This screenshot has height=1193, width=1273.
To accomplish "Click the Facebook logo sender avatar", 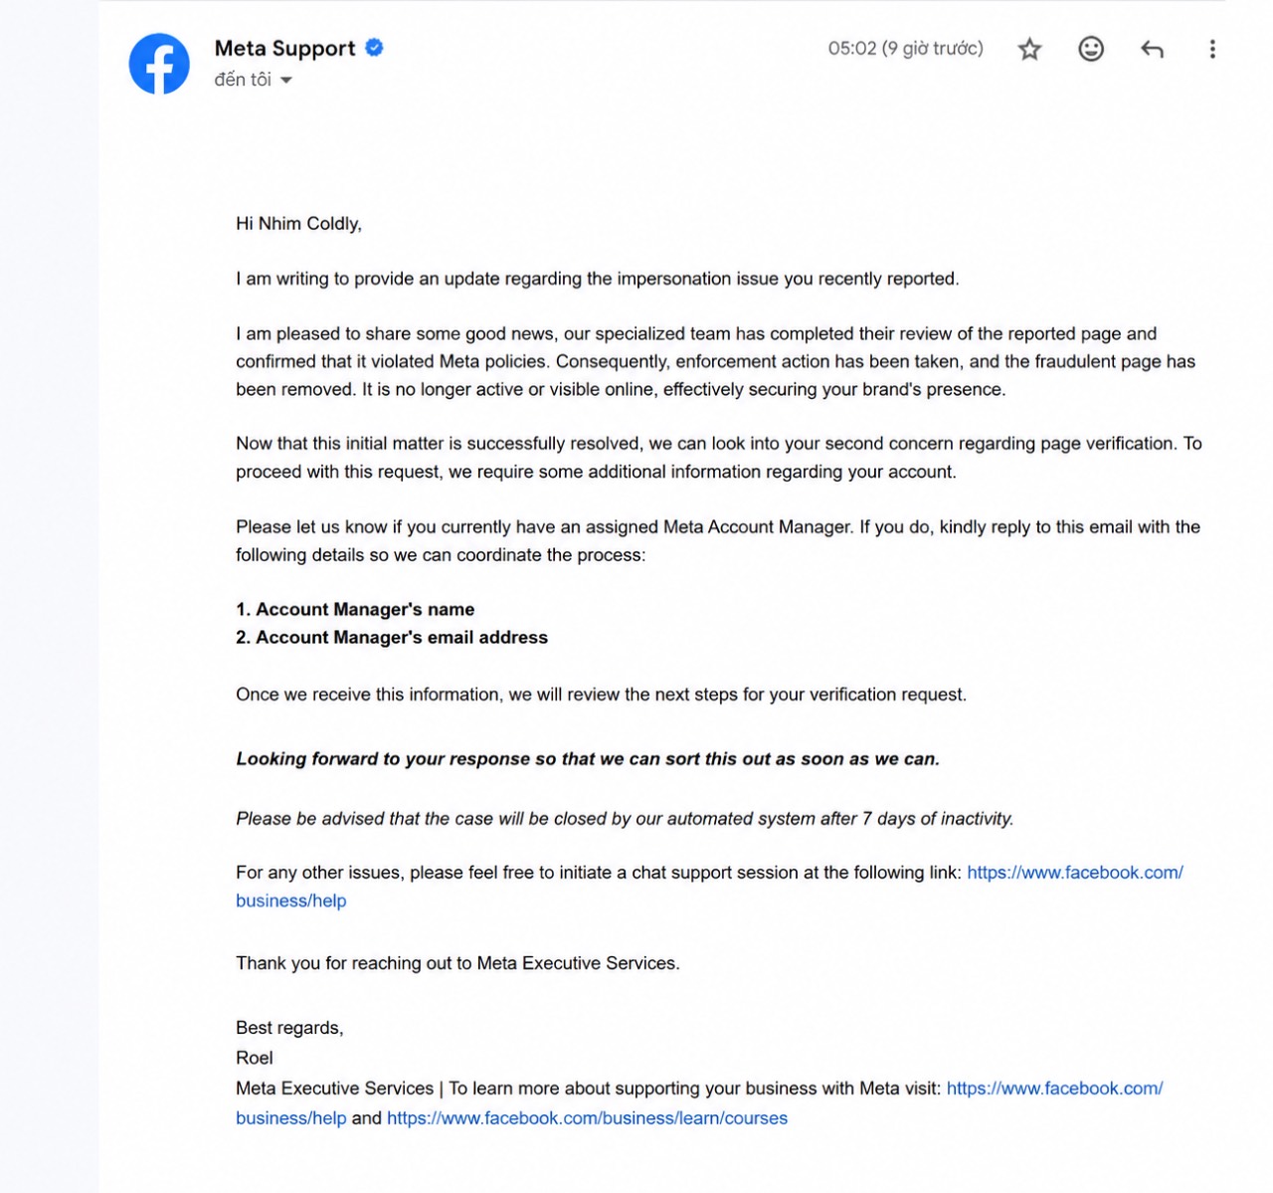I will (x=159, y=64).
